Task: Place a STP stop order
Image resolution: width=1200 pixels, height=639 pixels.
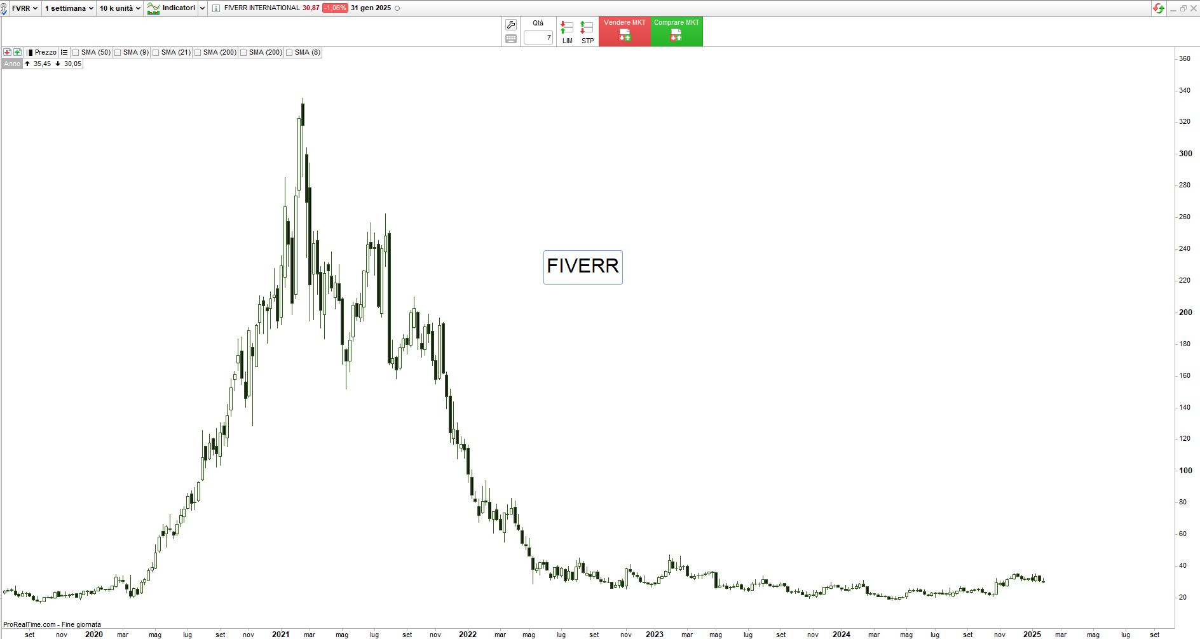Action: tap(587, 32)
